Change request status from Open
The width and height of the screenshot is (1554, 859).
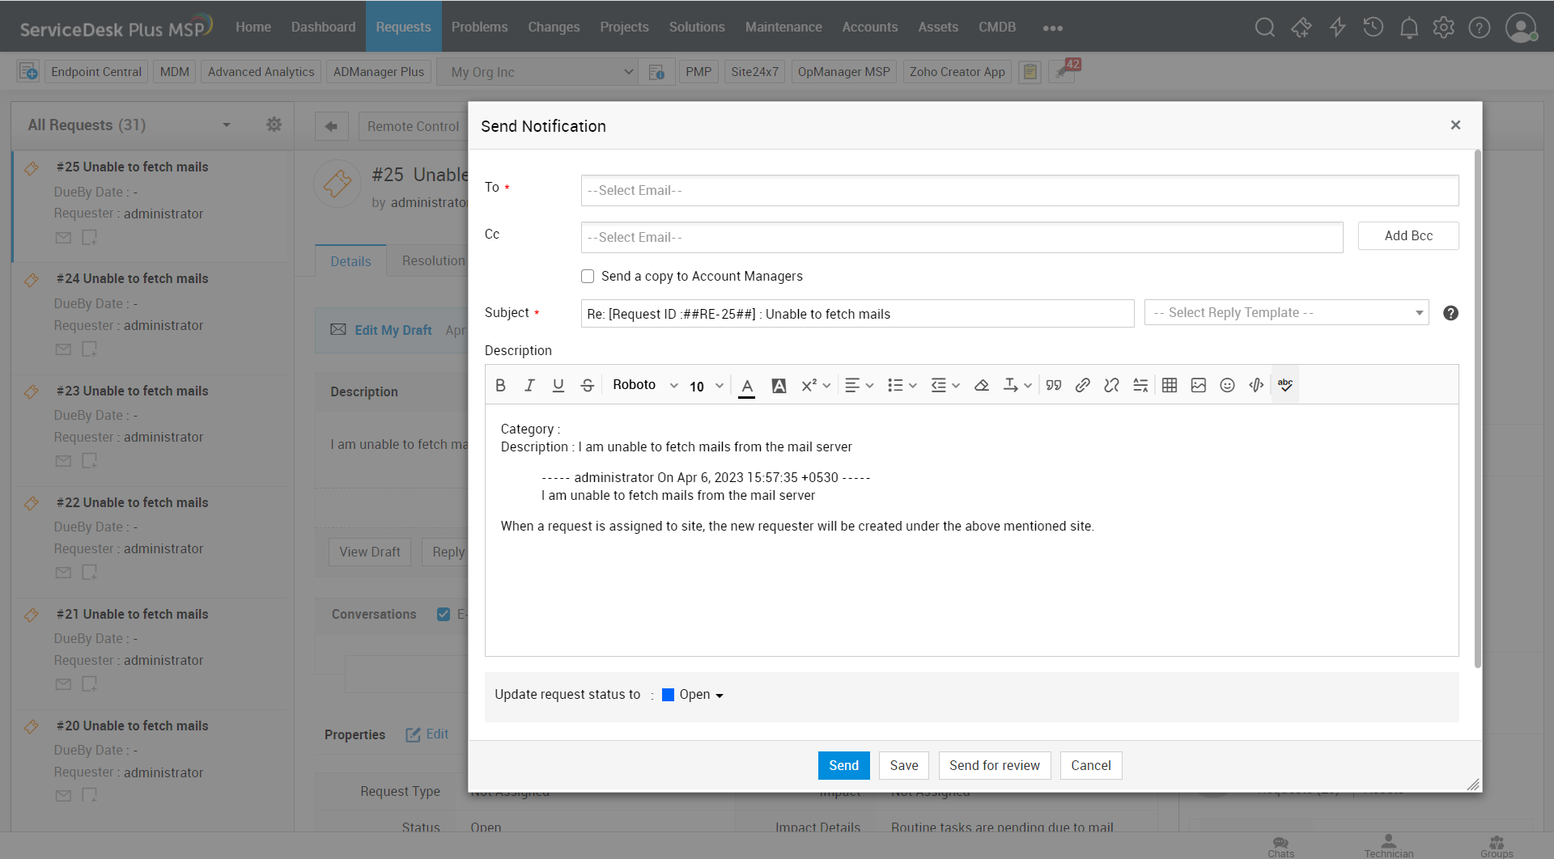693,695
